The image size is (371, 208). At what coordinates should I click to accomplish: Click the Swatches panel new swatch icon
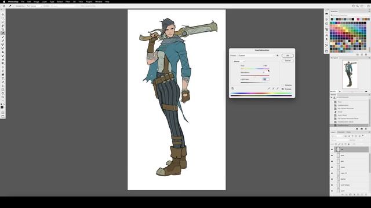[362, 54]
